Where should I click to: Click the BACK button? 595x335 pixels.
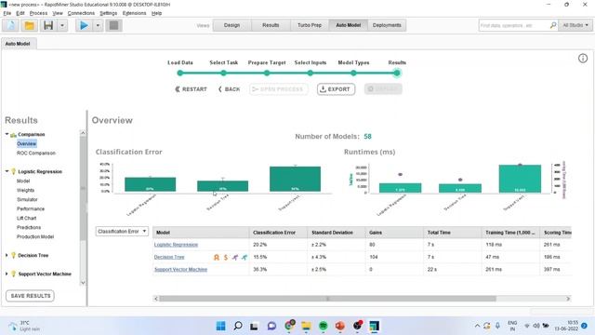click(x=230, y=89)
